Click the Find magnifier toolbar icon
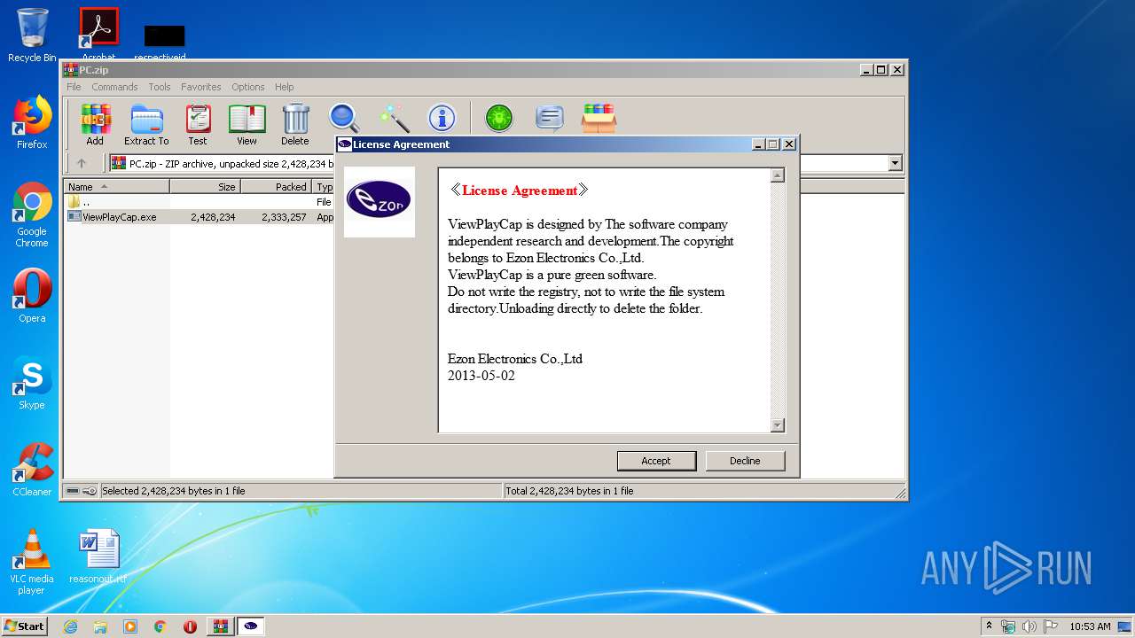This screenshot has height=638, width=1135. tap(344, 118)
